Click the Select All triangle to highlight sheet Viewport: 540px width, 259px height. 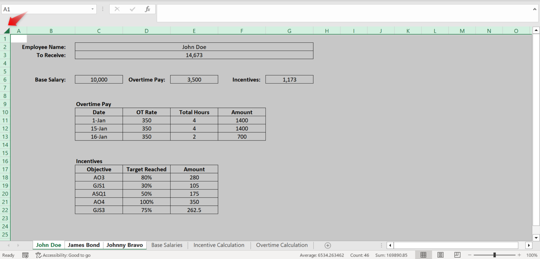[6, 31]
